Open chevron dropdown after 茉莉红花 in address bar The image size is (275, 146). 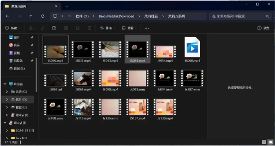pos(163,17)
